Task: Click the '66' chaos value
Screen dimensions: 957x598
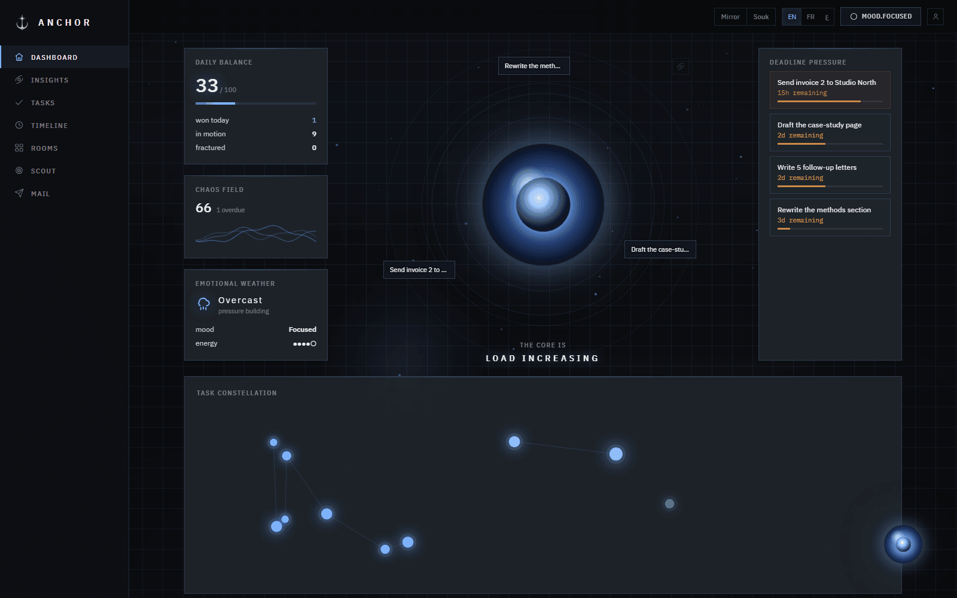Action: [x=203, y=208]
